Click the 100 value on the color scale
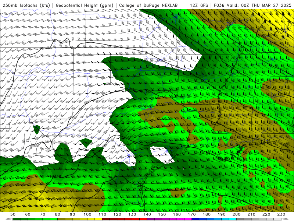Viewport: 294px width, 221px height. (87, 214)
